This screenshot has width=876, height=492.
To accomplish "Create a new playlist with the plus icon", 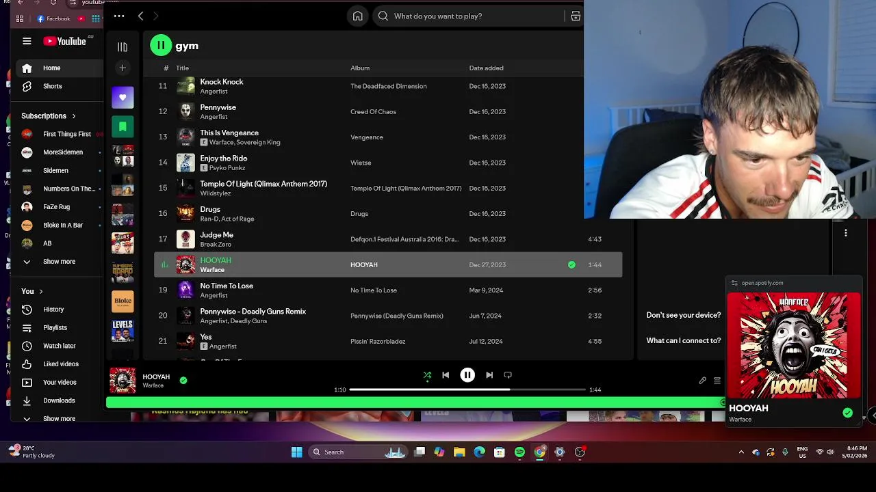I will pyautogui.click(x=123, y=68).
